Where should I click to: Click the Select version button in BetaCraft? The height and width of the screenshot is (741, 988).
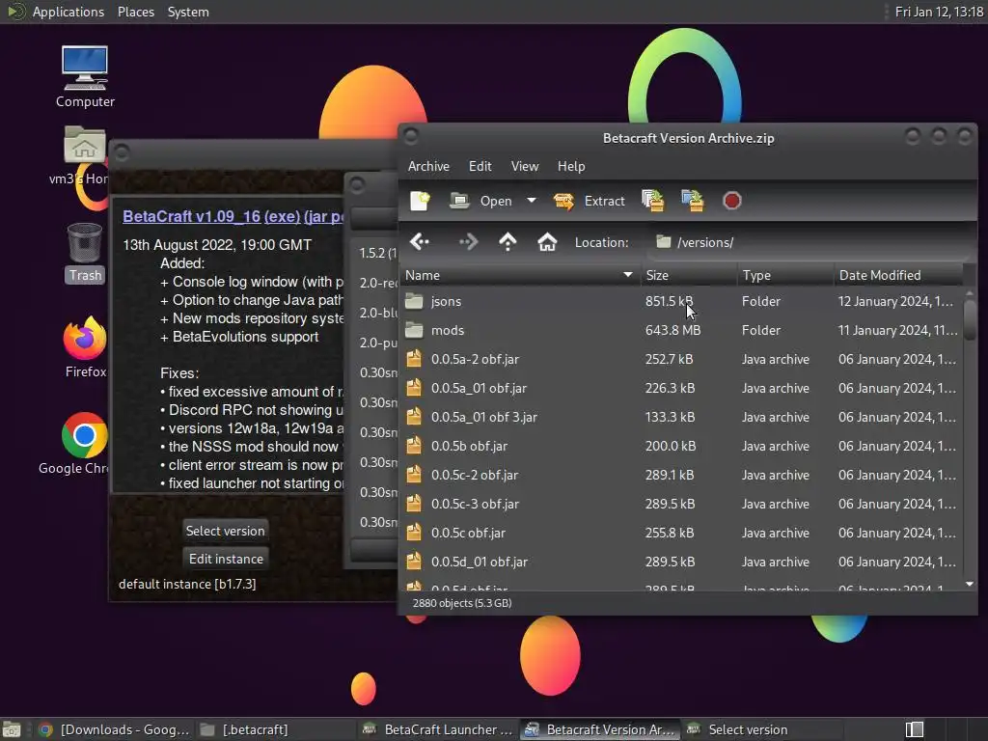click(225, 532)
